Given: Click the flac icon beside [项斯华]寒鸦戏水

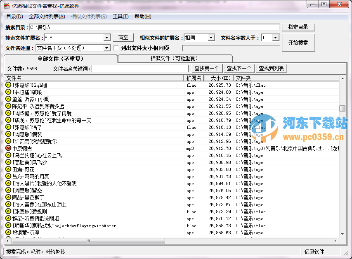Looking at the screenshot, I should [7, 226].
